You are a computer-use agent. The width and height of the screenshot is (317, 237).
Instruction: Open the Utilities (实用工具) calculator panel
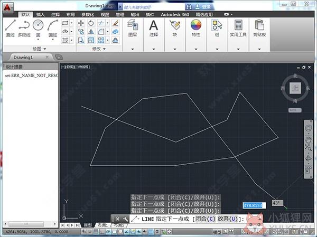(x=238, y=28)
